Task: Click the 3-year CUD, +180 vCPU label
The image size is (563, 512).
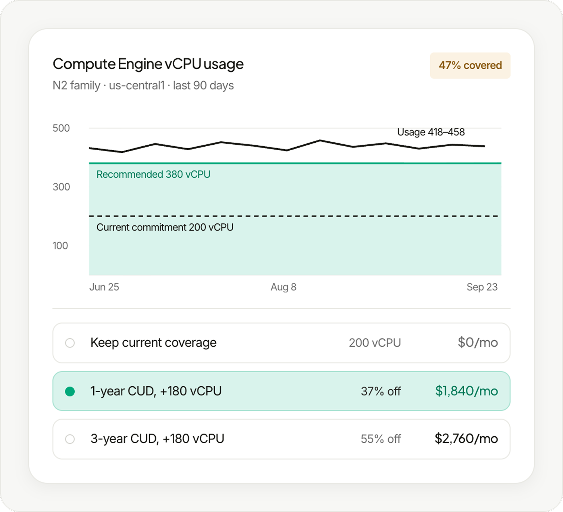Action: [157, 439]
